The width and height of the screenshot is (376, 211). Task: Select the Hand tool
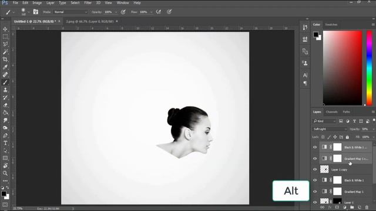pos(5,166)
